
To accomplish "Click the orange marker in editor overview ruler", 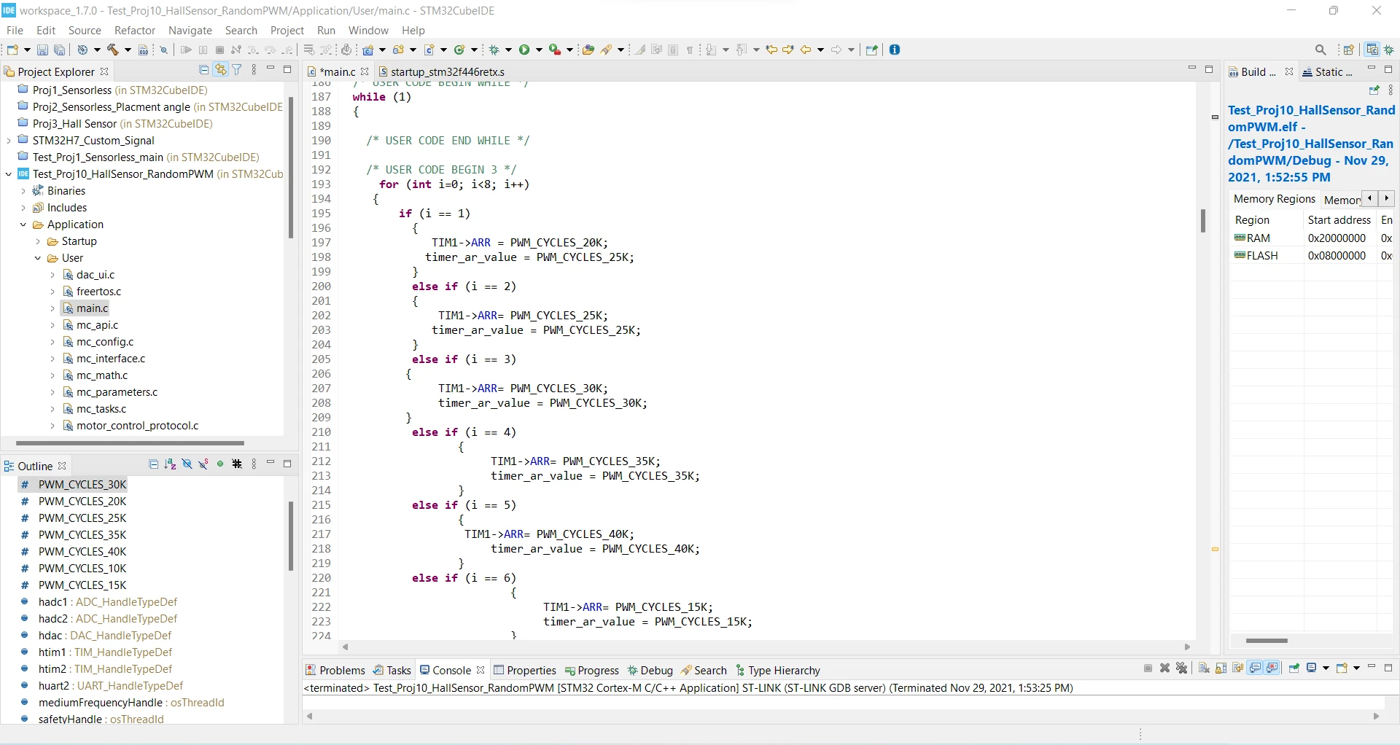I will pos(1216,549).
